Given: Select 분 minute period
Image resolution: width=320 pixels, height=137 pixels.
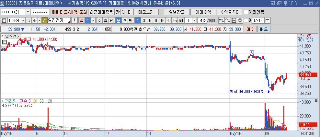Looking at the screenshot, I should tap(118, 20).
